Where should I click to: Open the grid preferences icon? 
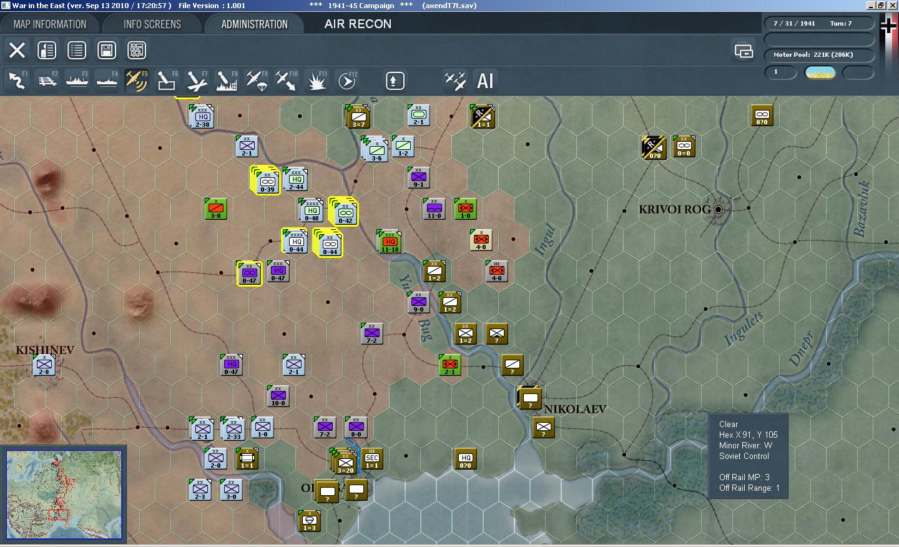click(x=137, y=50)
